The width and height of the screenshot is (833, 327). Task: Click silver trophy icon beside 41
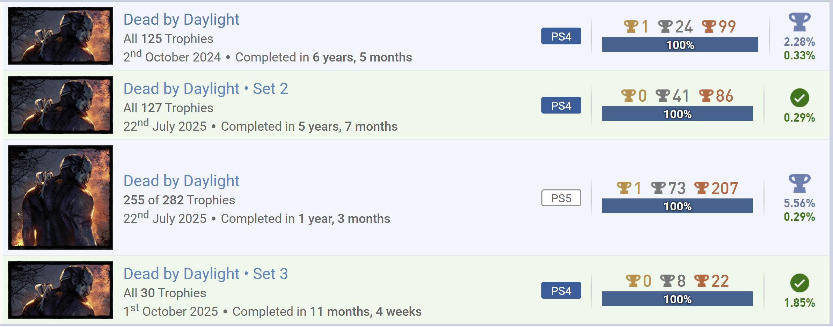[x=663, y=96]
